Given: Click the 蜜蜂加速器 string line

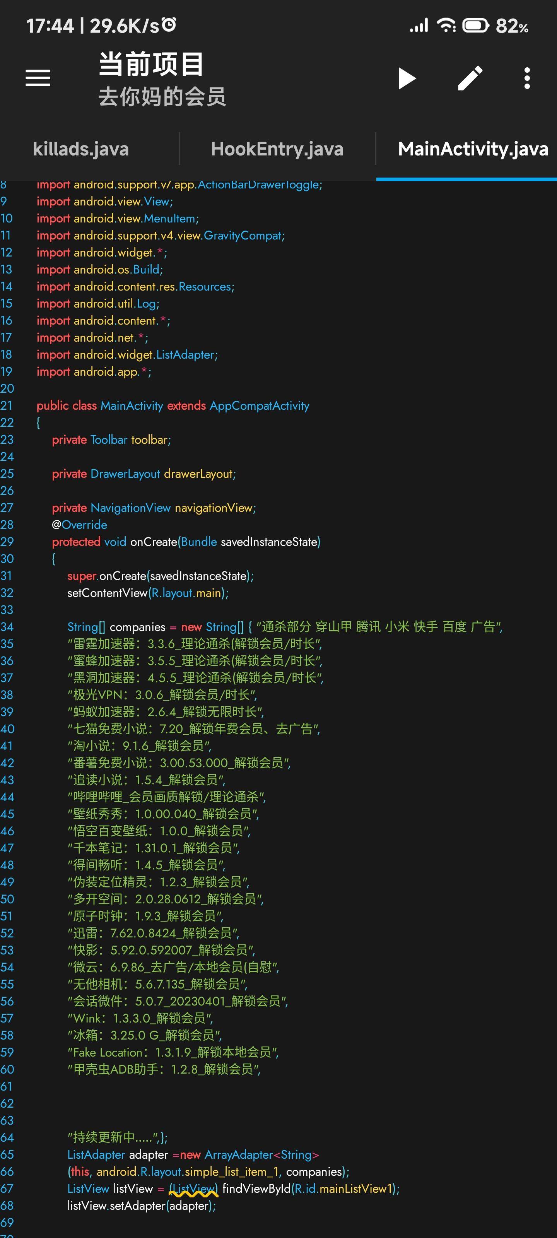Looking at the screenshot, I should (x=195, y=661).
